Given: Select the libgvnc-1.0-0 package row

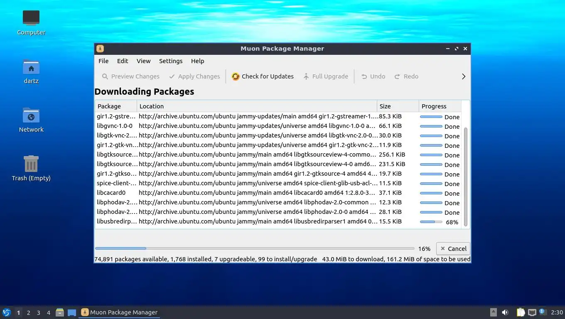Looking at the screenshot, I should tap(278, 126).
